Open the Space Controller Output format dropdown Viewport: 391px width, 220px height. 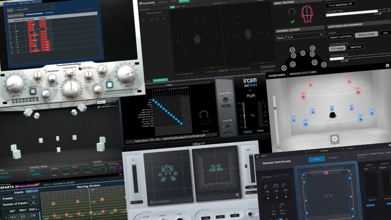coord(385,167)
